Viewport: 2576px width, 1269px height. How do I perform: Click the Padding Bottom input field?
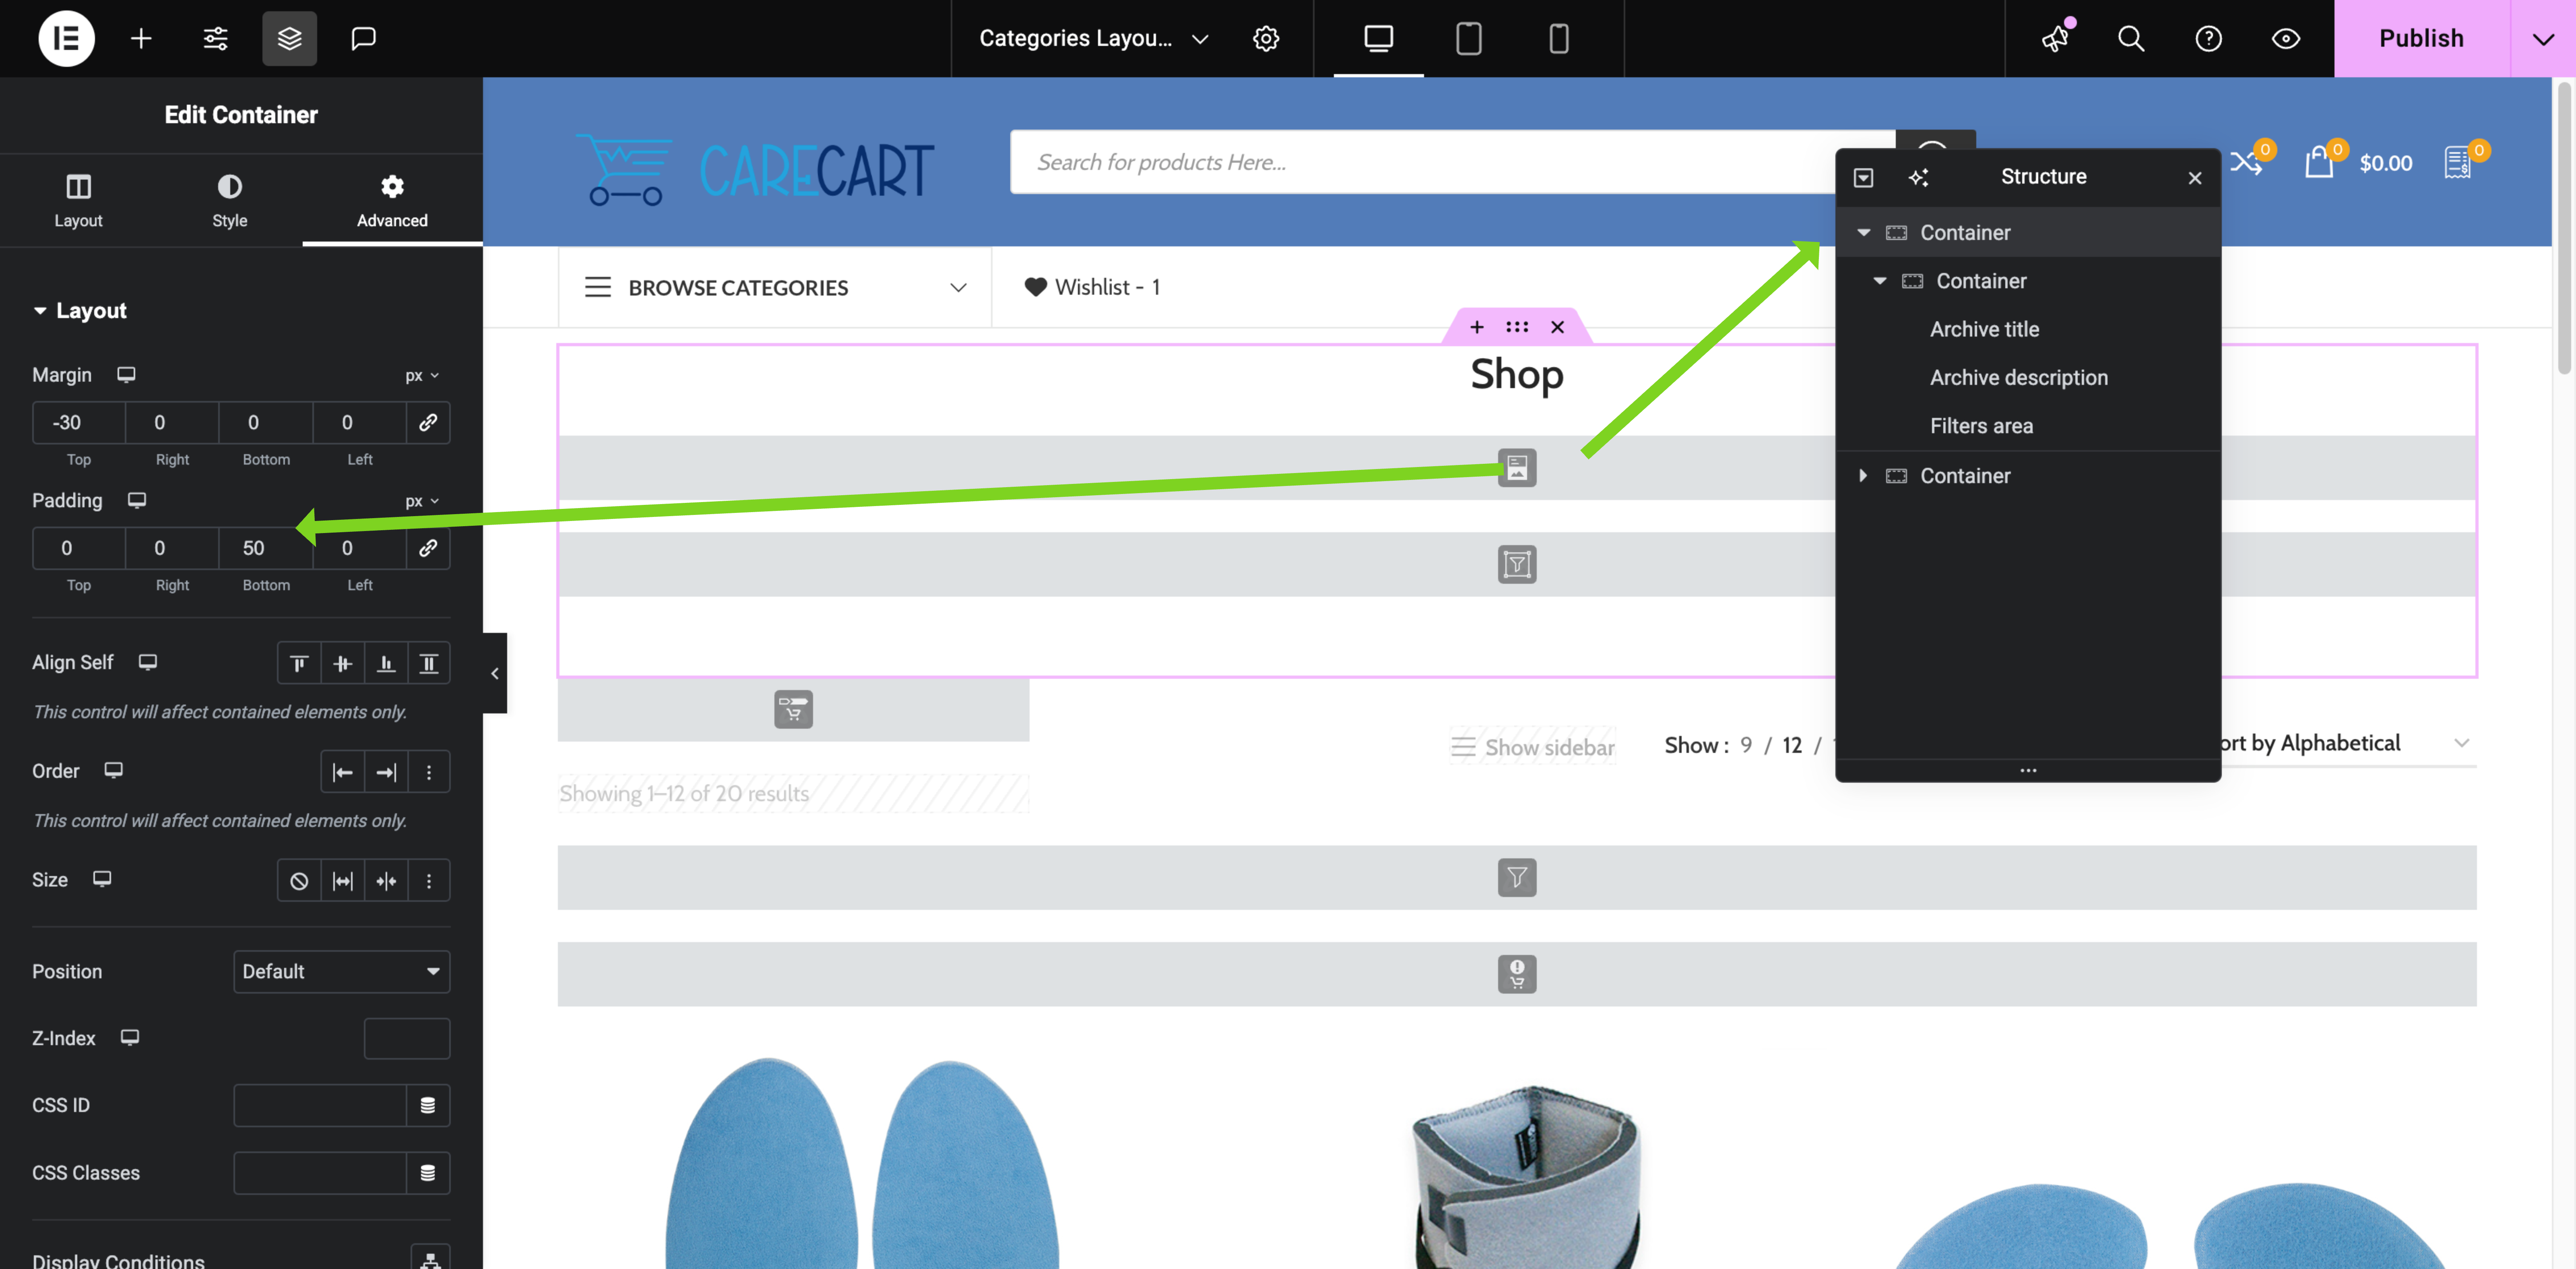coord(266,548)
